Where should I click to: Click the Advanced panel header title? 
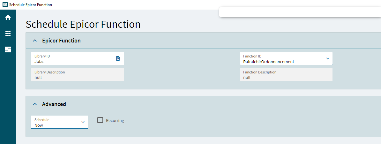click(54, 104)
